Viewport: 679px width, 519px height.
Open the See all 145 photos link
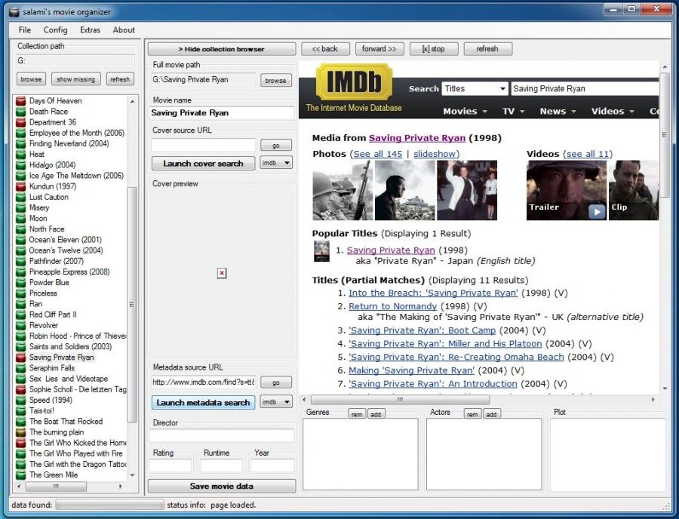[378, 154]
